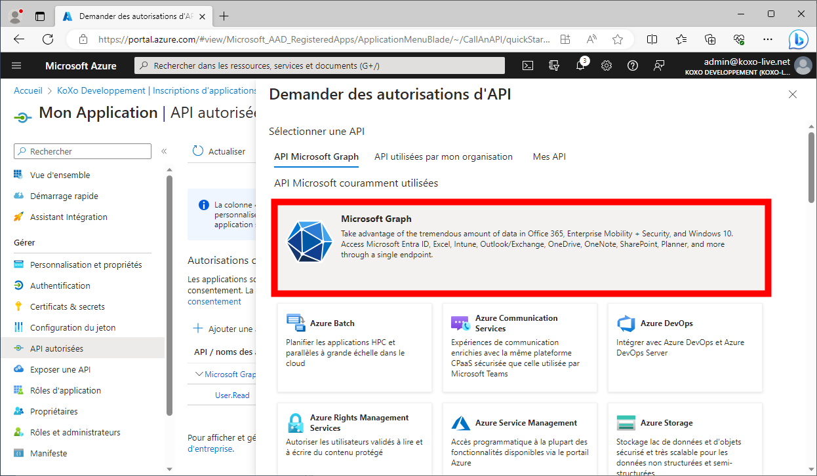This screenshot has height=476, width=817.
Task: Click the Vue d'ensemble icon
Action: [18, 175]
